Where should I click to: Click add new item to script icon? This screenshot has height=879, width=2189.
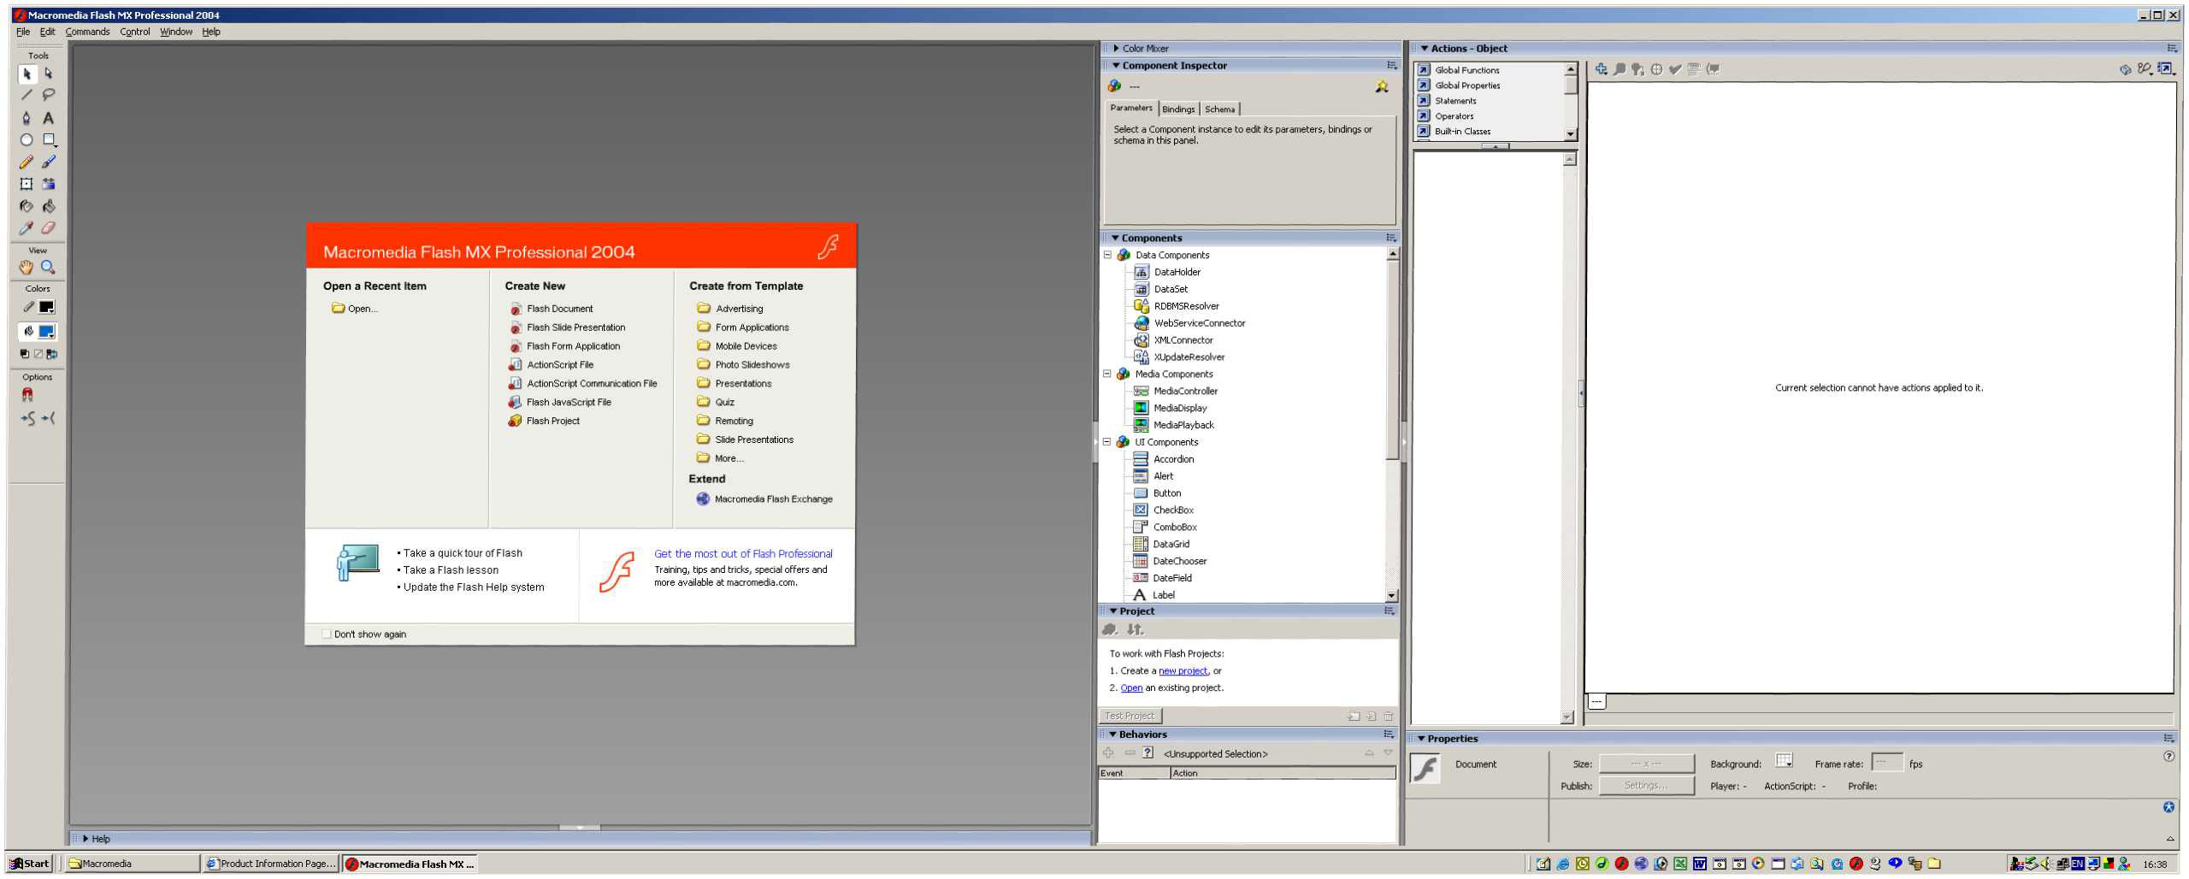click(x=1601, y=69)
